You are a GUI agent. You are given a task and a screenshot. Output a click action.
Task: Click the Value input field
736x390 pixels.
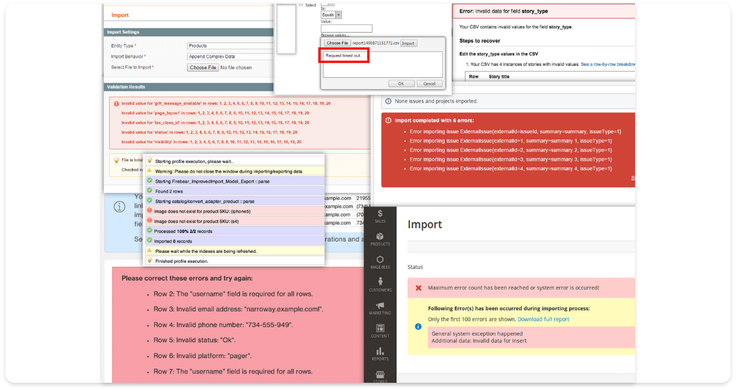(x=346, y=28)
